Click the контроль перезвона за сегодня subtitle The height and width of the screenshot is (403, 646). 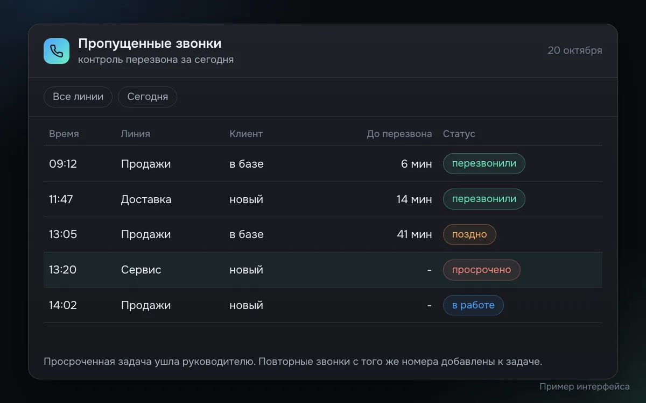point(156,60)
